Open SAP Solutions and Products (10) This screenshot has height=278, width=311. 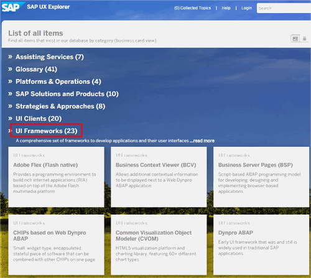67,94
